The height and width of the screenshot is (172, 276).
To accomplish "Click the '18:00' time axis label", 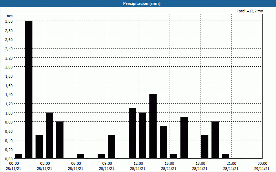I will pos(200,164).
